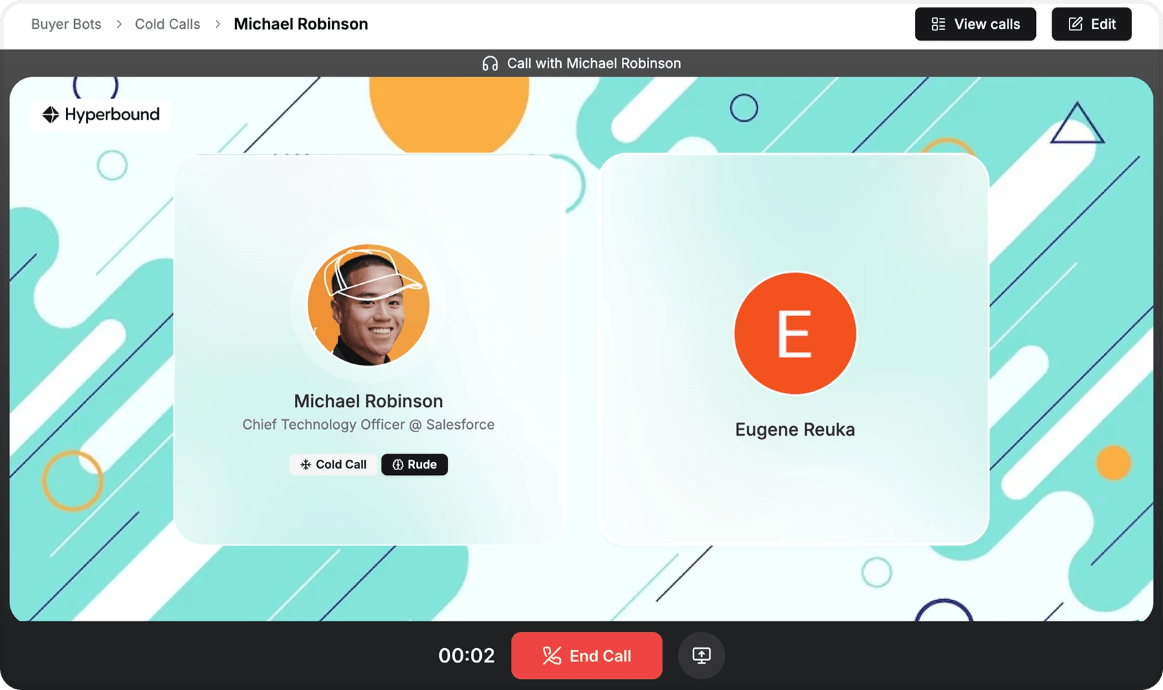Viewport: 1163px width, 690px height.
Task: Select the Michael Robinson breadcrumb title
Action: [301, 24]
